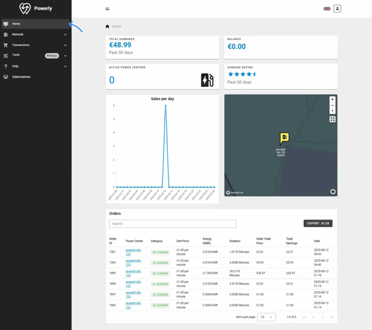Click the Orders search field

173,224
